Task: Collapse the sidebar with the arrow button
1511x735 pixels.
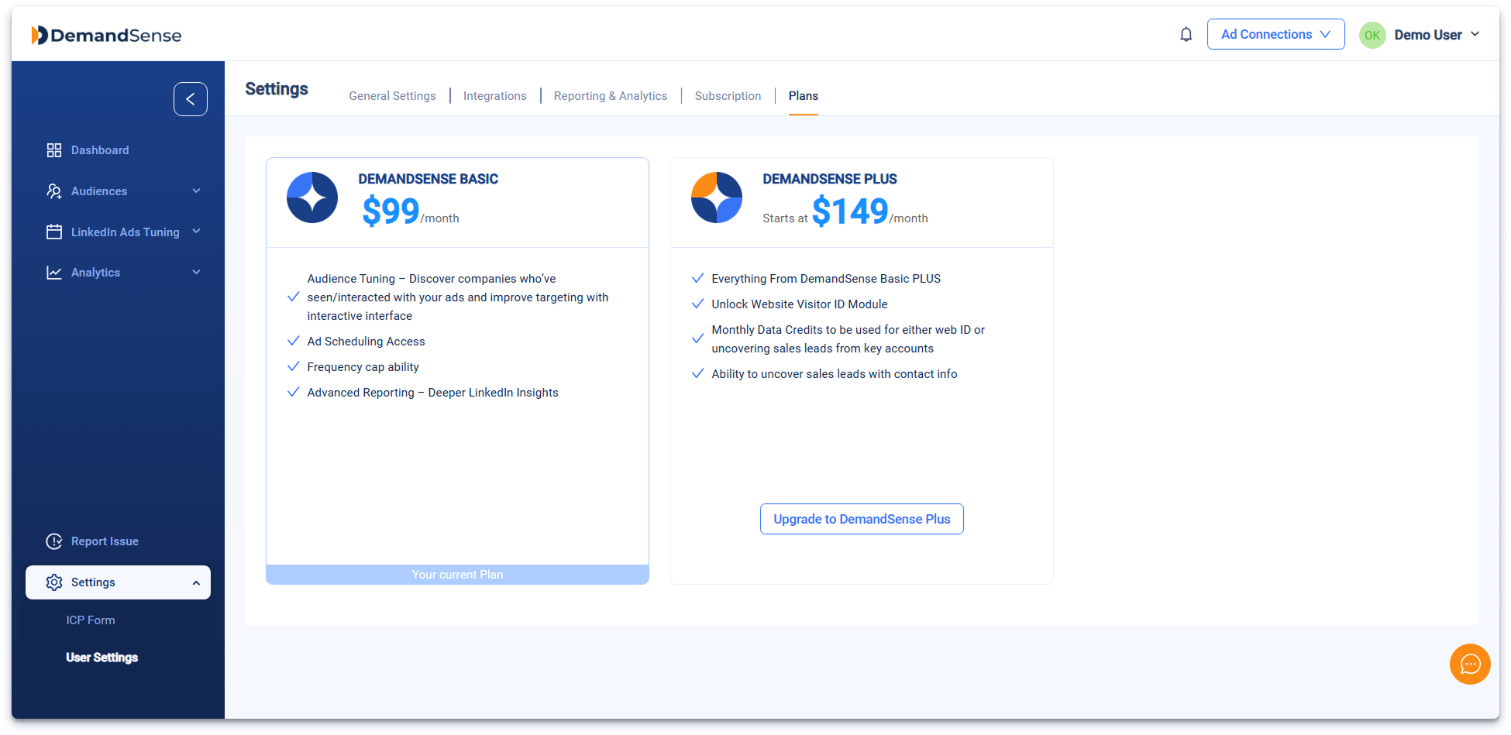Action: [191, 99]
